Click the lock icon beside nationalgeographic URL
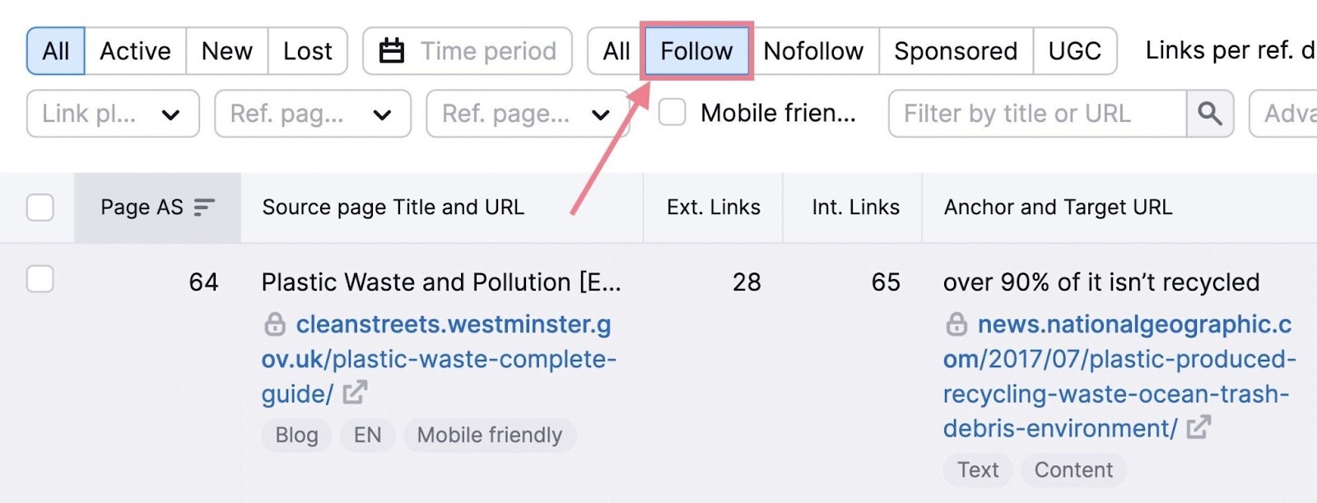Viewport: 1317px width, 503px height. 956,324
